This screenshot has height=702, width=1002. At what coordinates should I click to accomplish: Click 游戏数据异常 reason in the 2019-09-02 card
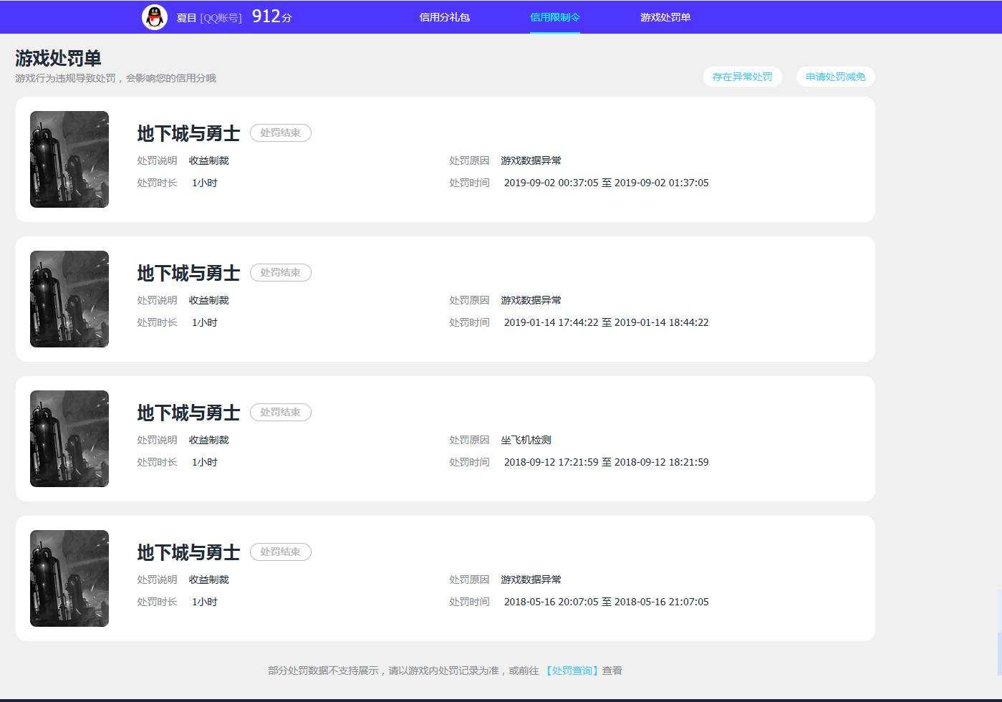click(x=531, y=160)
